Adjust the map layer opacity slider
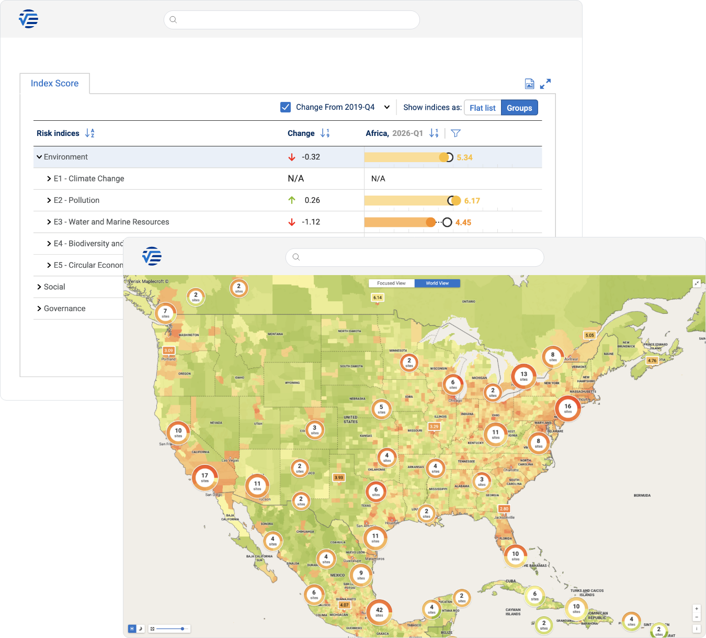The height and width of the screenshot is (638, 706). point(182,629)
